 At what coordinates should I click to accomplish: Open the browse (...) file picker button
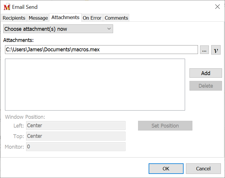204,50
